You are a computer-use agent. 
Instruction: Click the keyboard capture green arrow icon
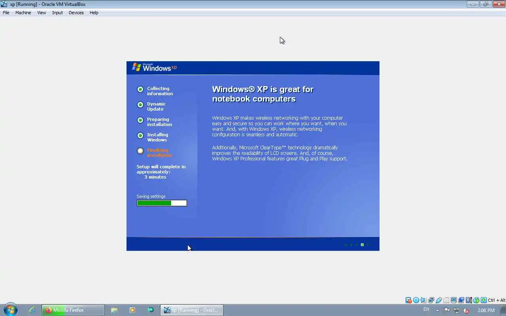tap(484, 300)
